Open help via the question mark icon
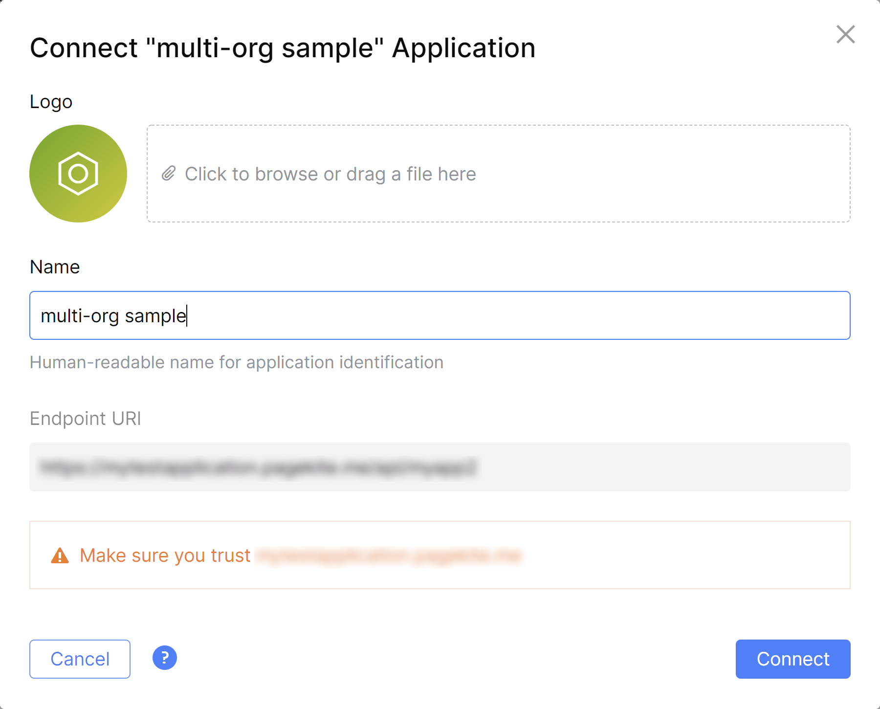Screen dimensions: 880x709 click(165, 658)
